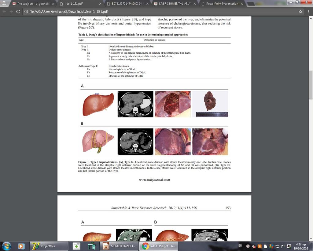
Task: Click the green desk taskbar icon
Action: pyautogui.click(x=91, y=246)
